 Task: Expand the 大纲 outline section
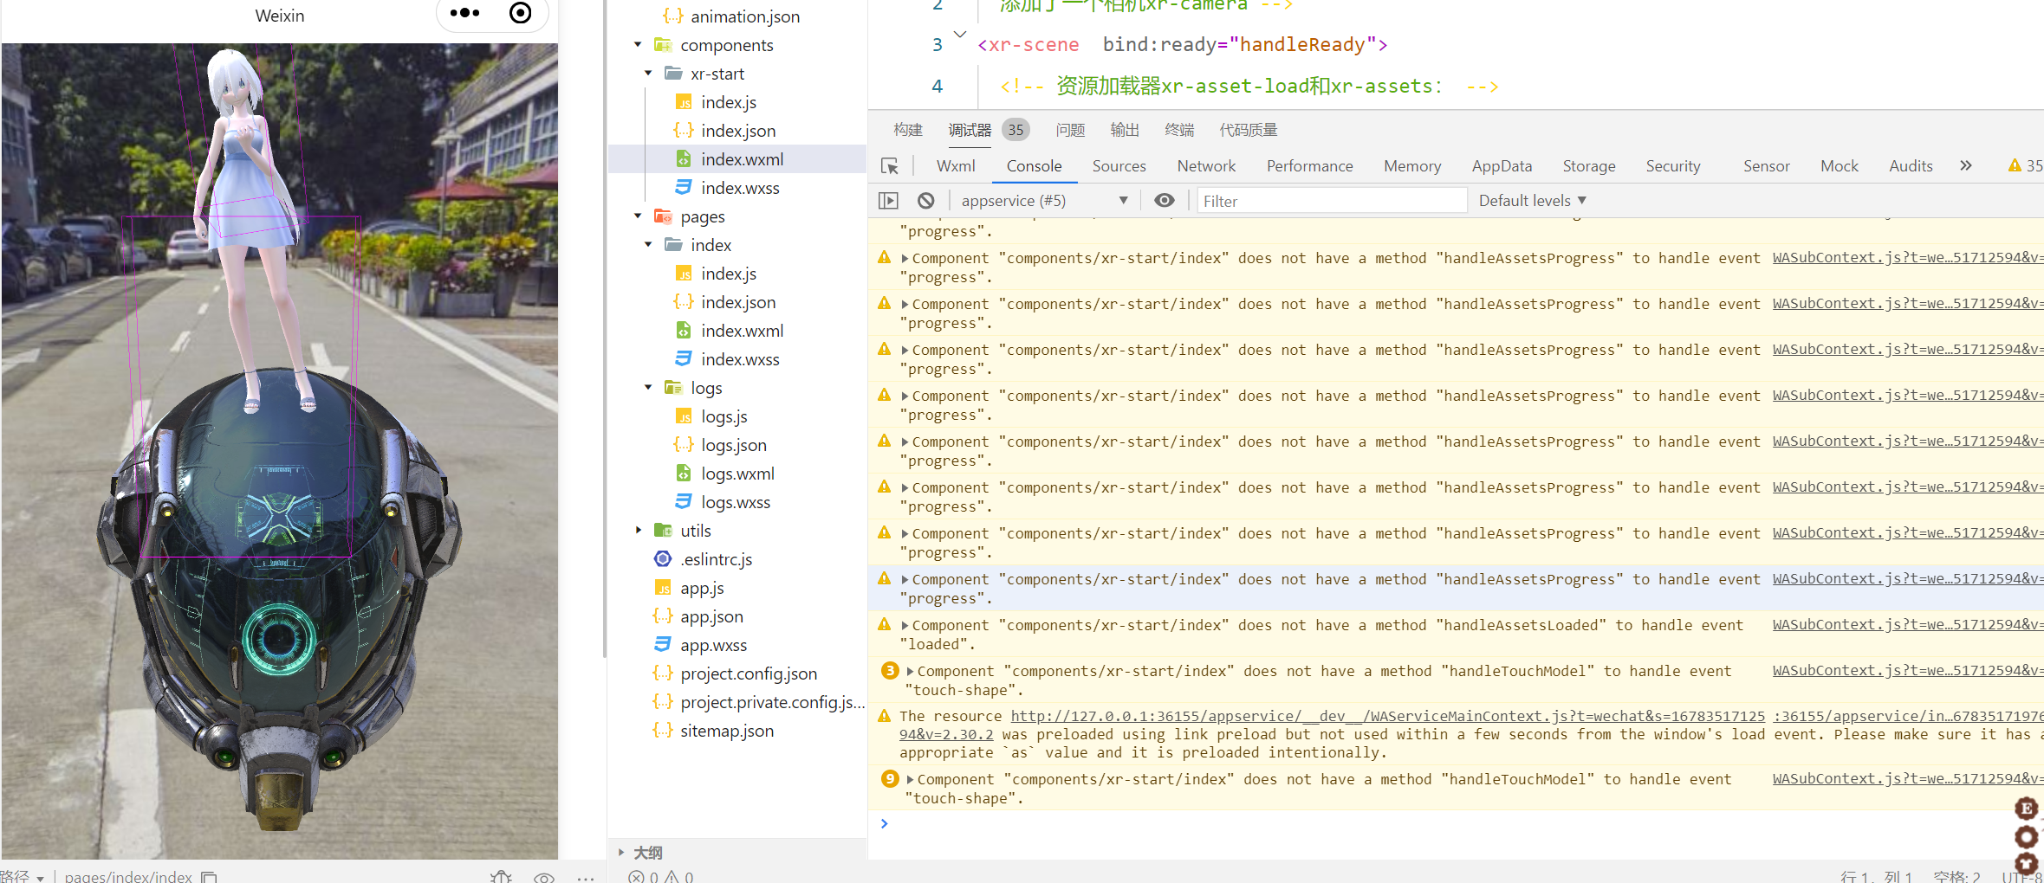point(621,853)
